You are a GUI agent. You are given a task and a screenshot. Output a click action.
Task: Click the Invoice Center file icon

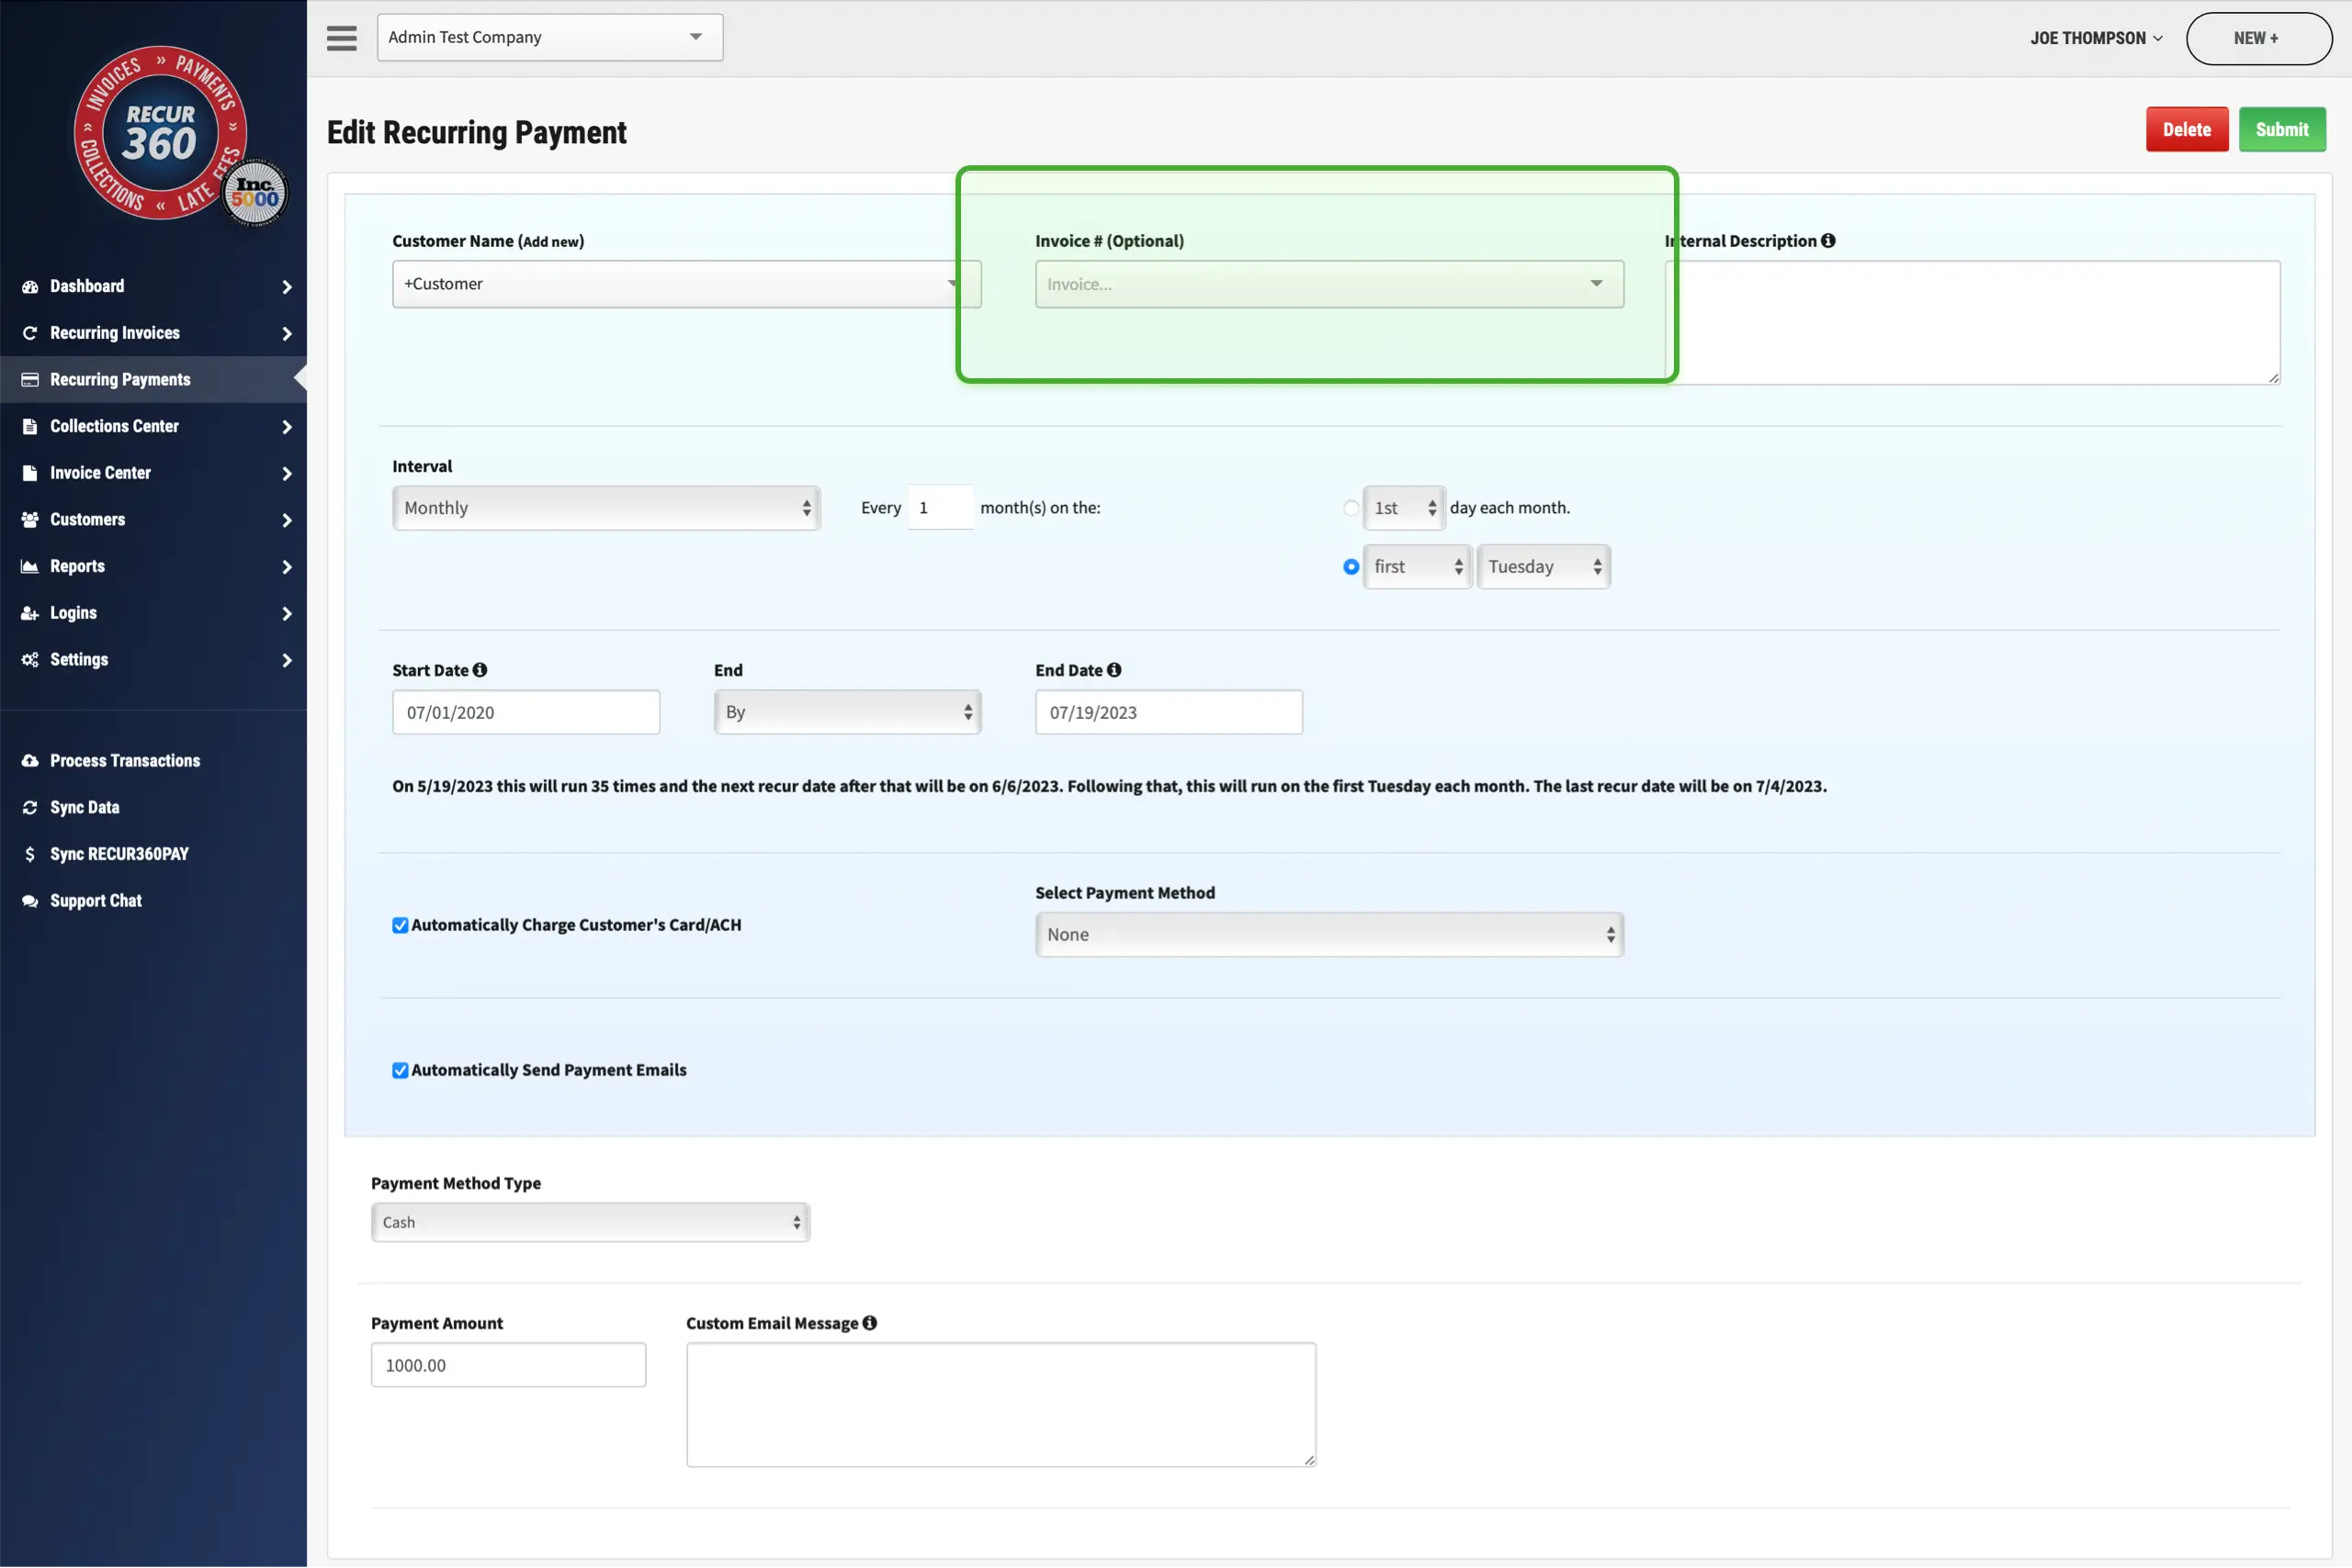30,473
